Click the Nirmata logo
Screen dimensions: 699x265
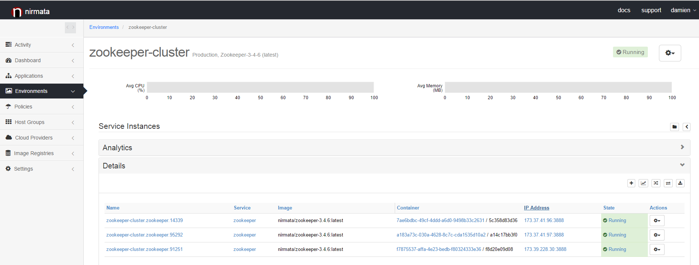tap(31, 11)
